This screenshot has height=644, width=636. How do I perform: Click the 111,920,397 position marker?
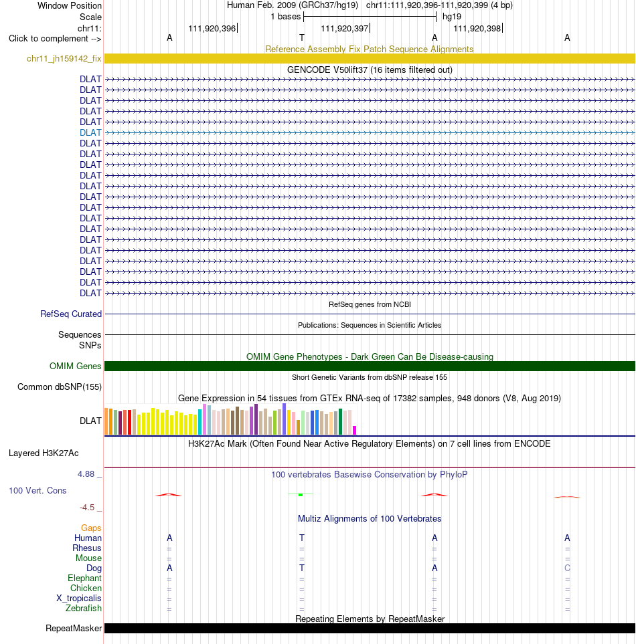coord(345,28)
